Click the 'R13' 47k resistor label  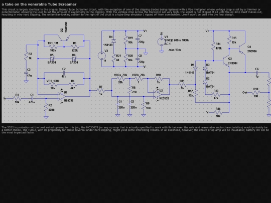coord(216,91)
